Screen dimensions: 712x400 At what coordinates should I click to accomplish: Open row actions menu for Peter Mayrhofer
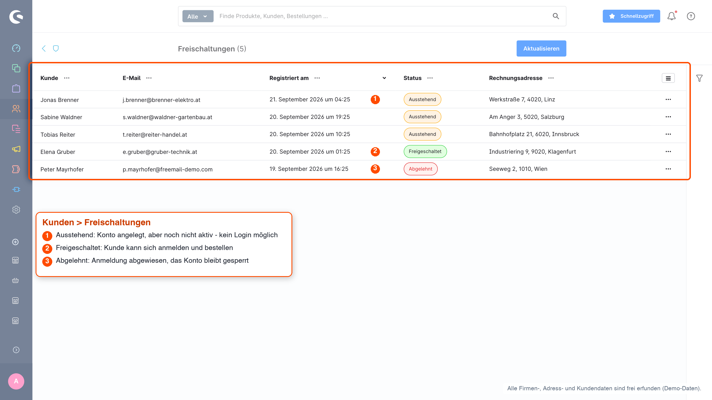(x=668, y=169)
